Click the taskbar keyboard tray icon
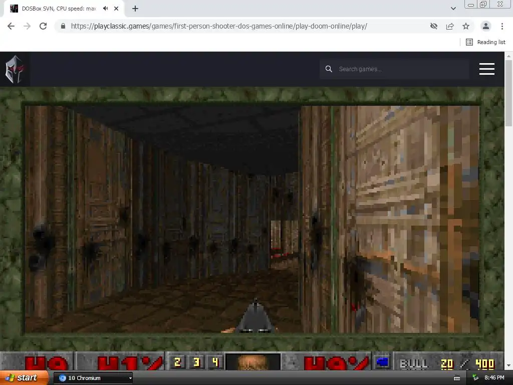Screen dimensions: 513x385 click(x=457, y=378)
